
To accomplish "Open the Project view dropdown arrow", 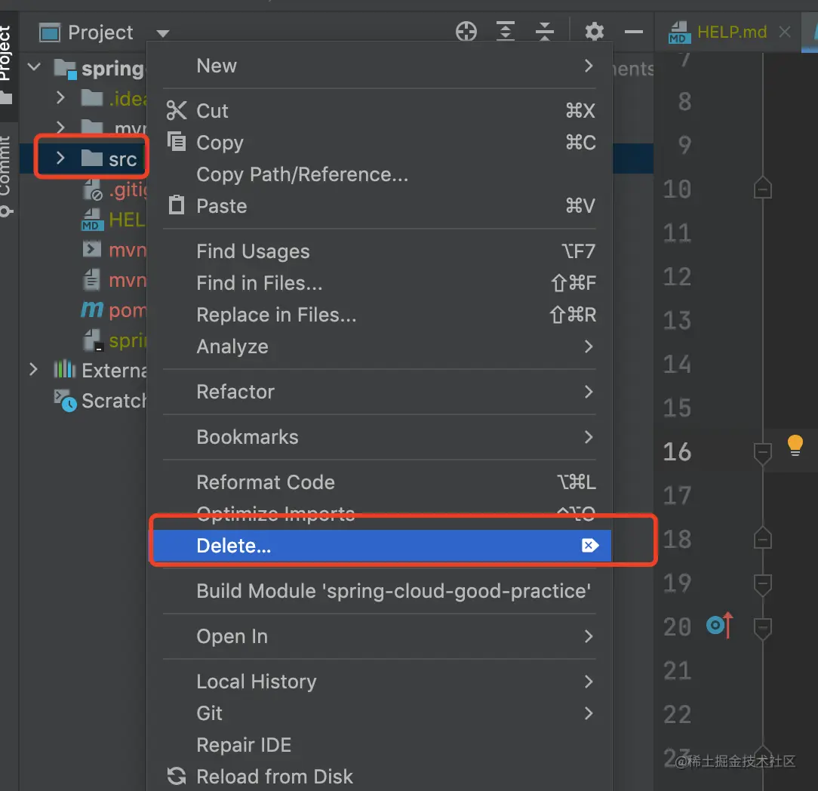I will pyautogui.click(x=163, y=33).
